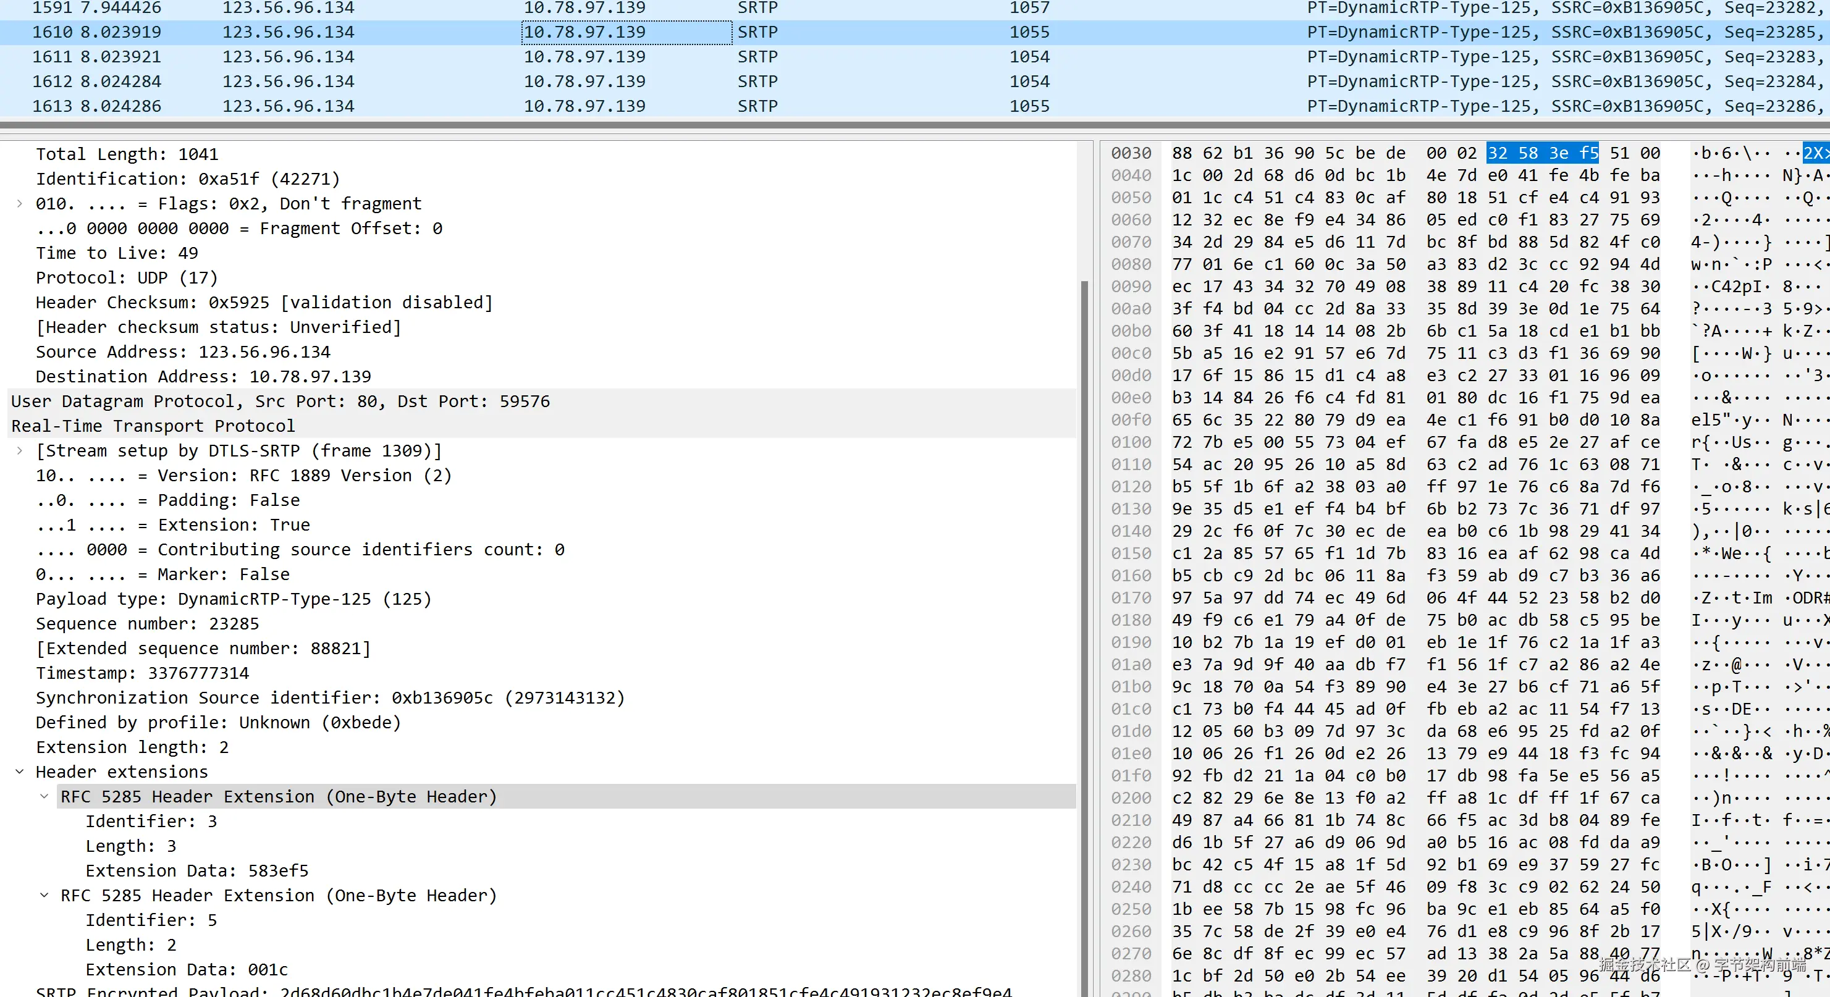Collapse the Header extensions tree node
Viewport: 1830px width, 997px height.
tap(19, 772)
